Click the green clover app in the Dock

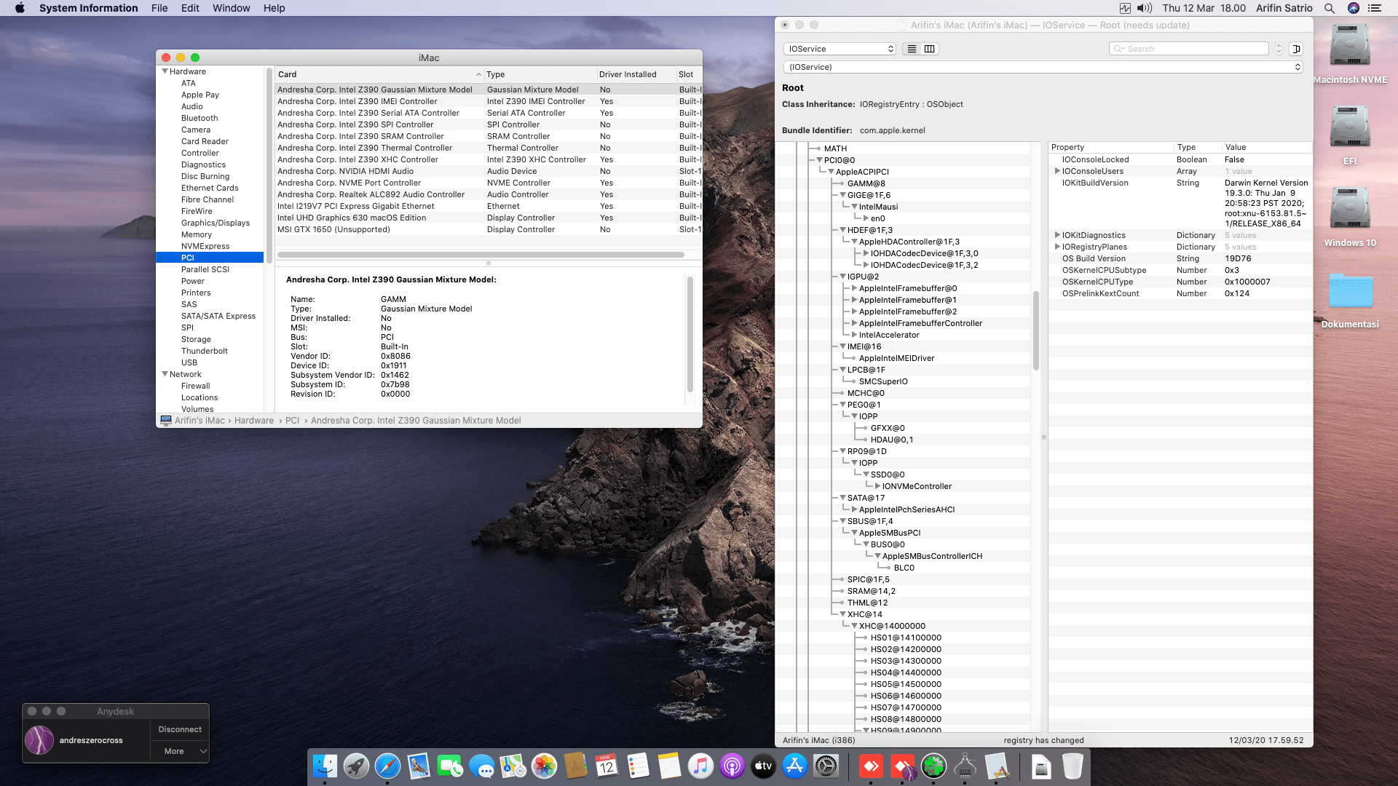pyautogui.click(x=933, y=766)
